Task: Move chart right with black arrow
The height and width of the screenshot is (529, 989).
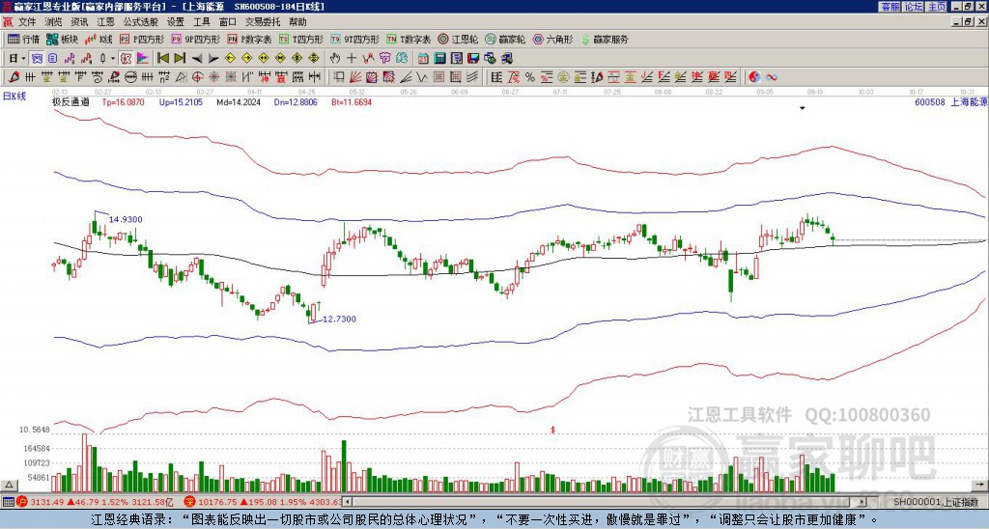Action: pos(213,59)
